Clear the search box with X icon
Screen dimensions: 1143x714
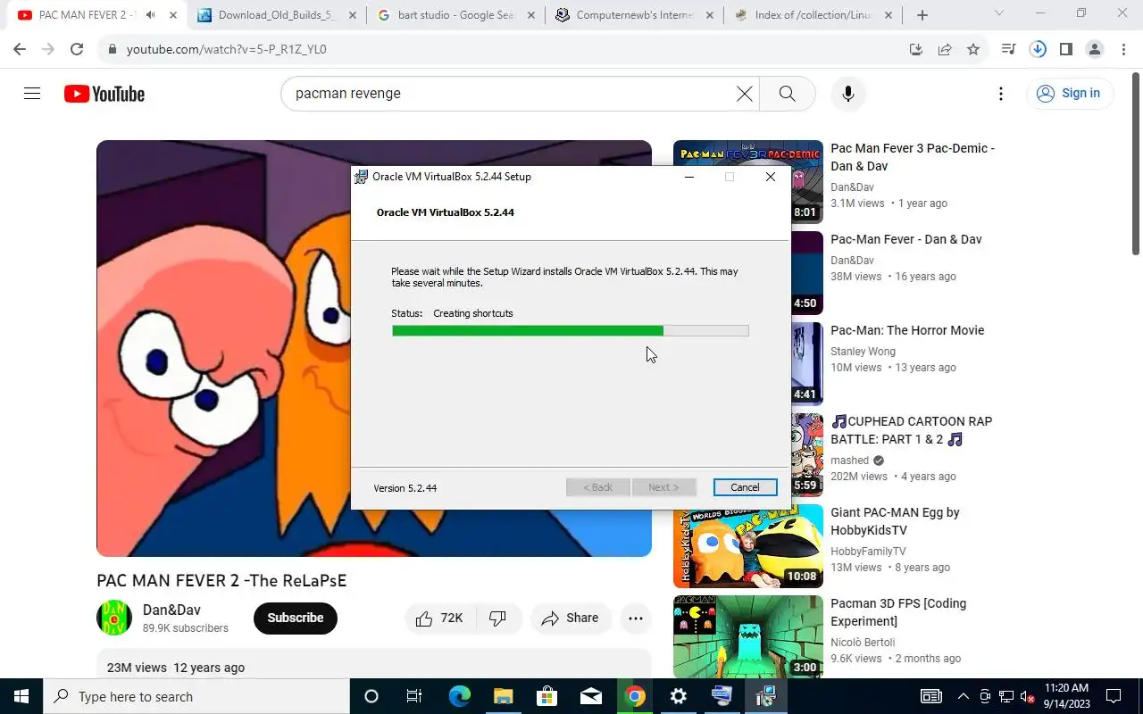click(744, 94)
